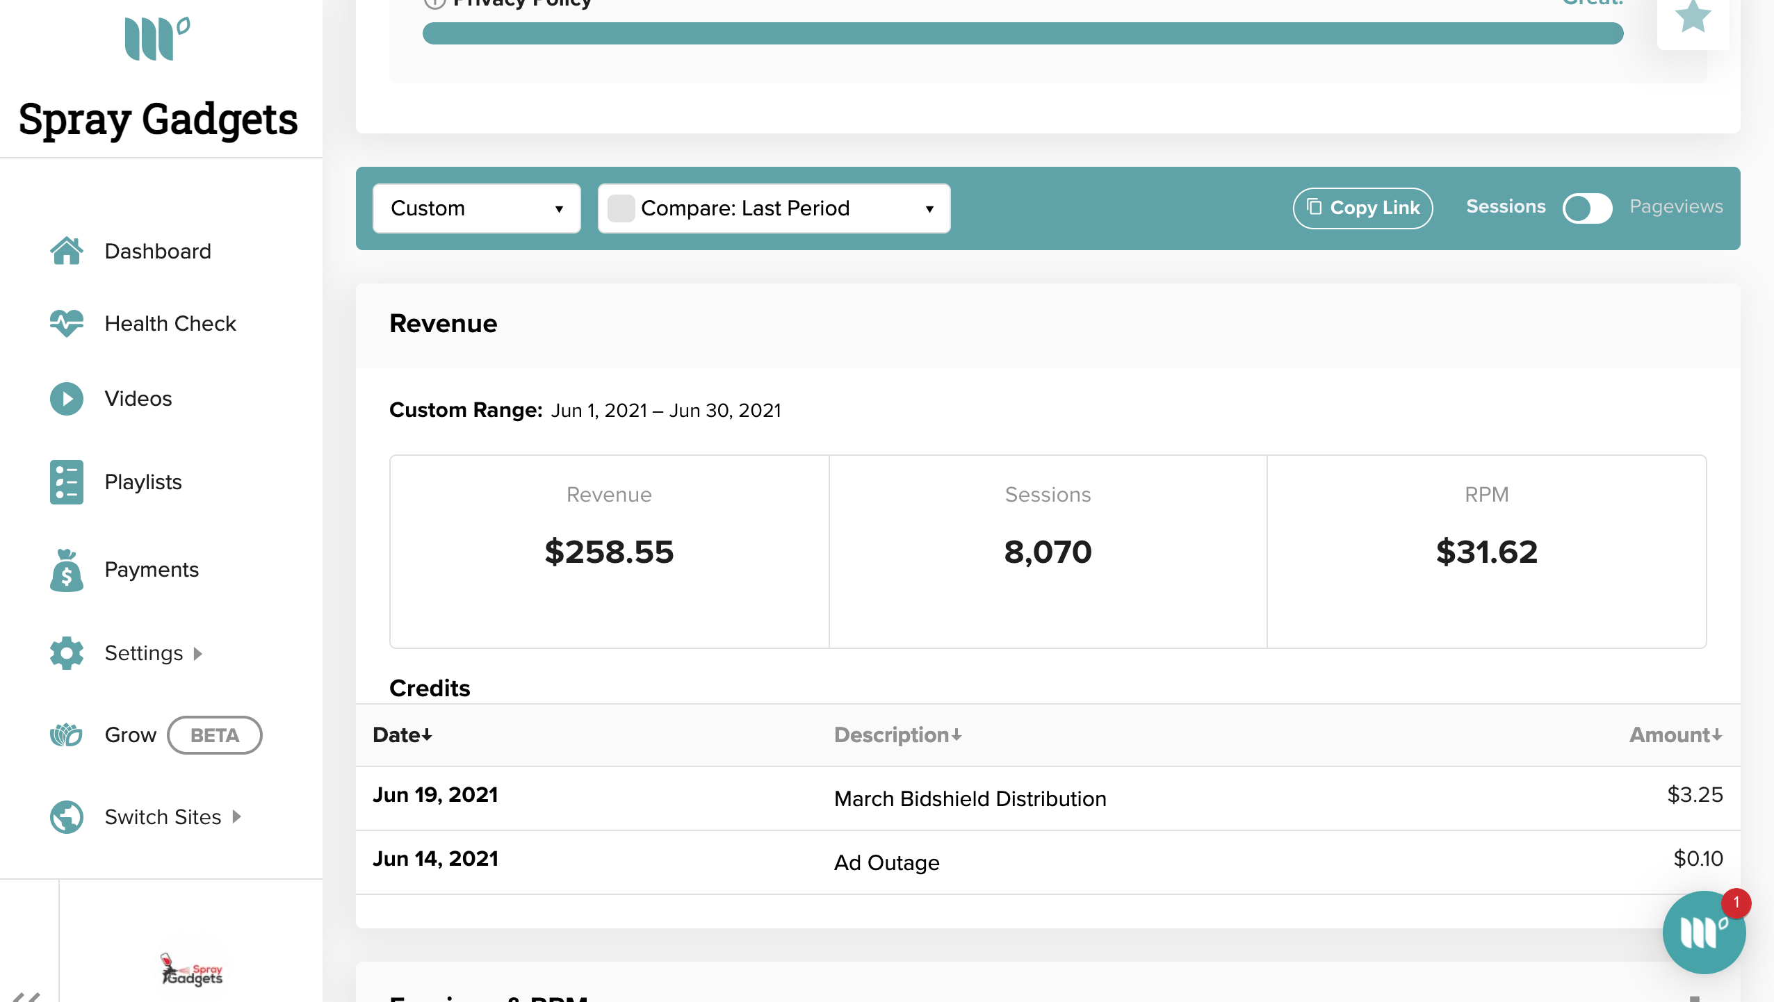Open the Custom date range dropdown
Image resolution: width=1774 pixels, height=1002 pixels.
pos(477,208)
